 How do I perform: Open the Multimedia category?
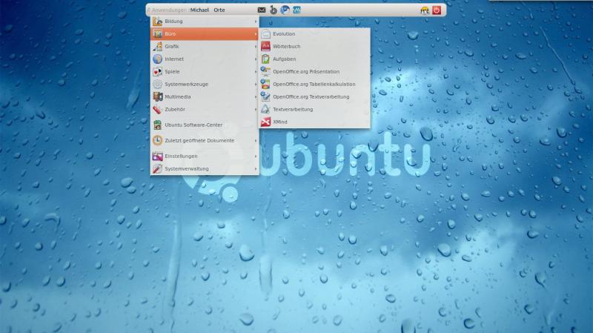(x=205, y=97)
